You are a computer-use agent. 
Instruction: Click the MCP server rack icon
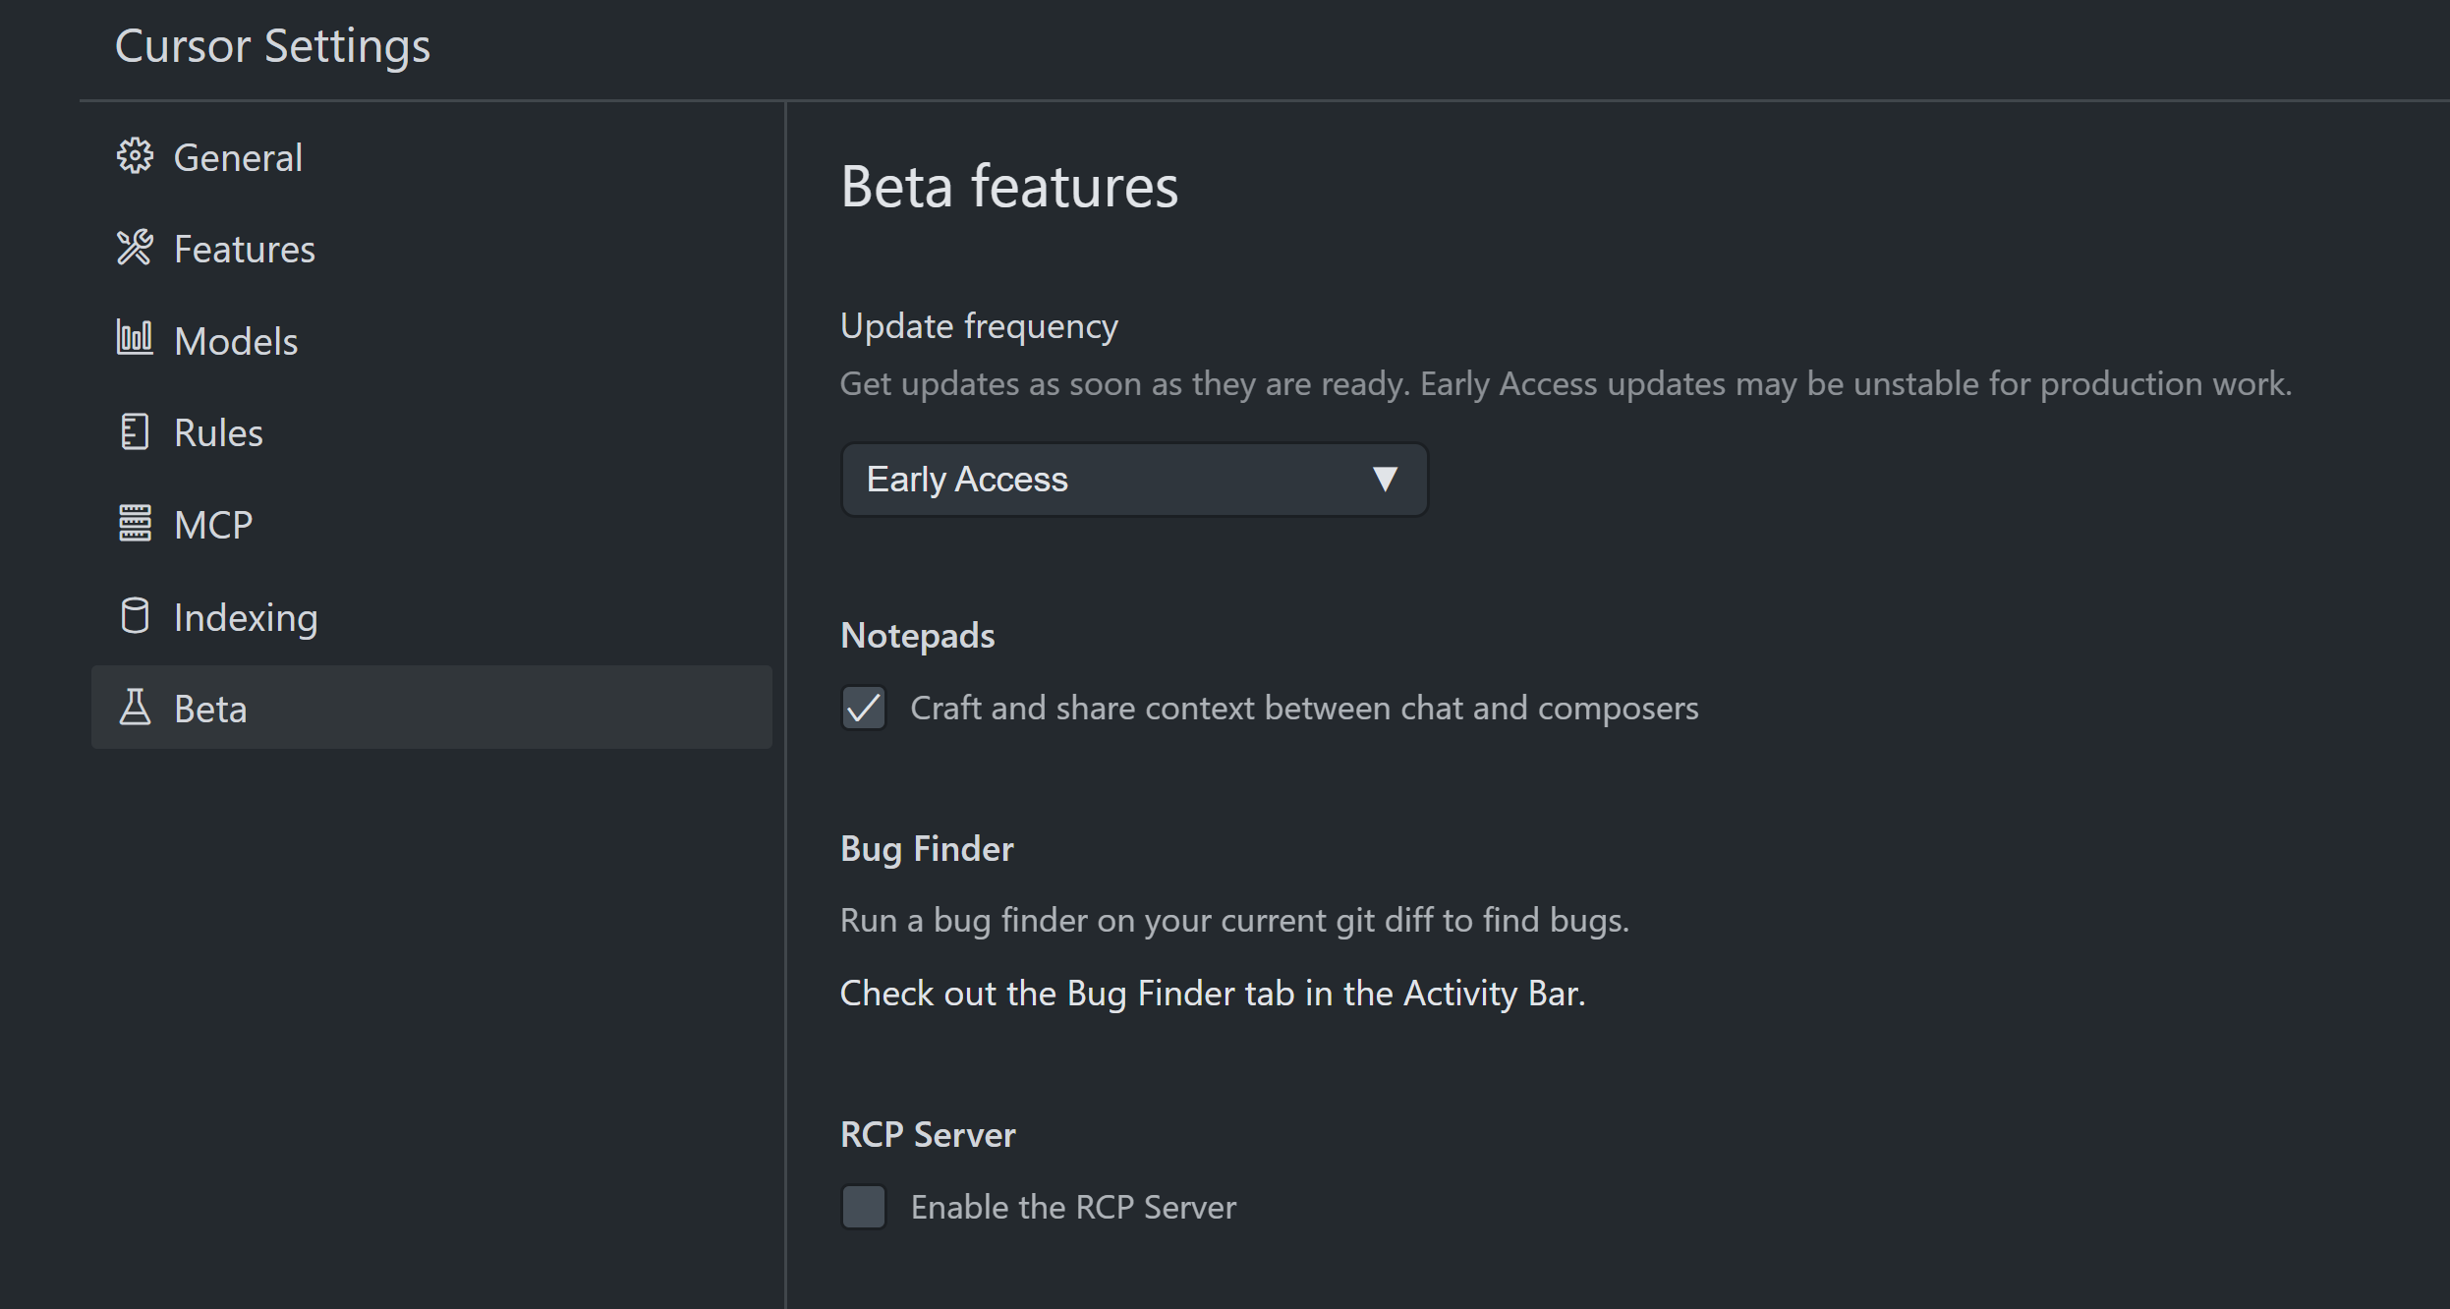pos(135,523)
